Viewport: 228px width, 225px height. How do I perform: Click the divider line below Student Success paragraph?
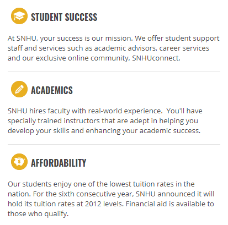tap(114, 72)
